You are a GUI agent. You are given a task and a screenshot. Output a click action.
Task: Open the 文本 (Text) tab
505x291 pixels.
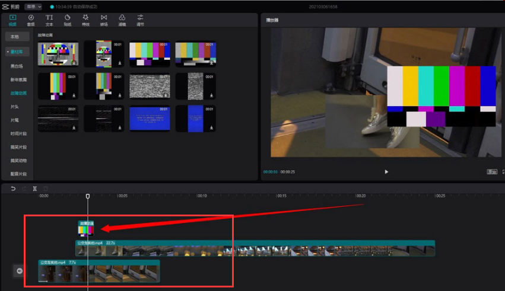click(x=49, y=20)
